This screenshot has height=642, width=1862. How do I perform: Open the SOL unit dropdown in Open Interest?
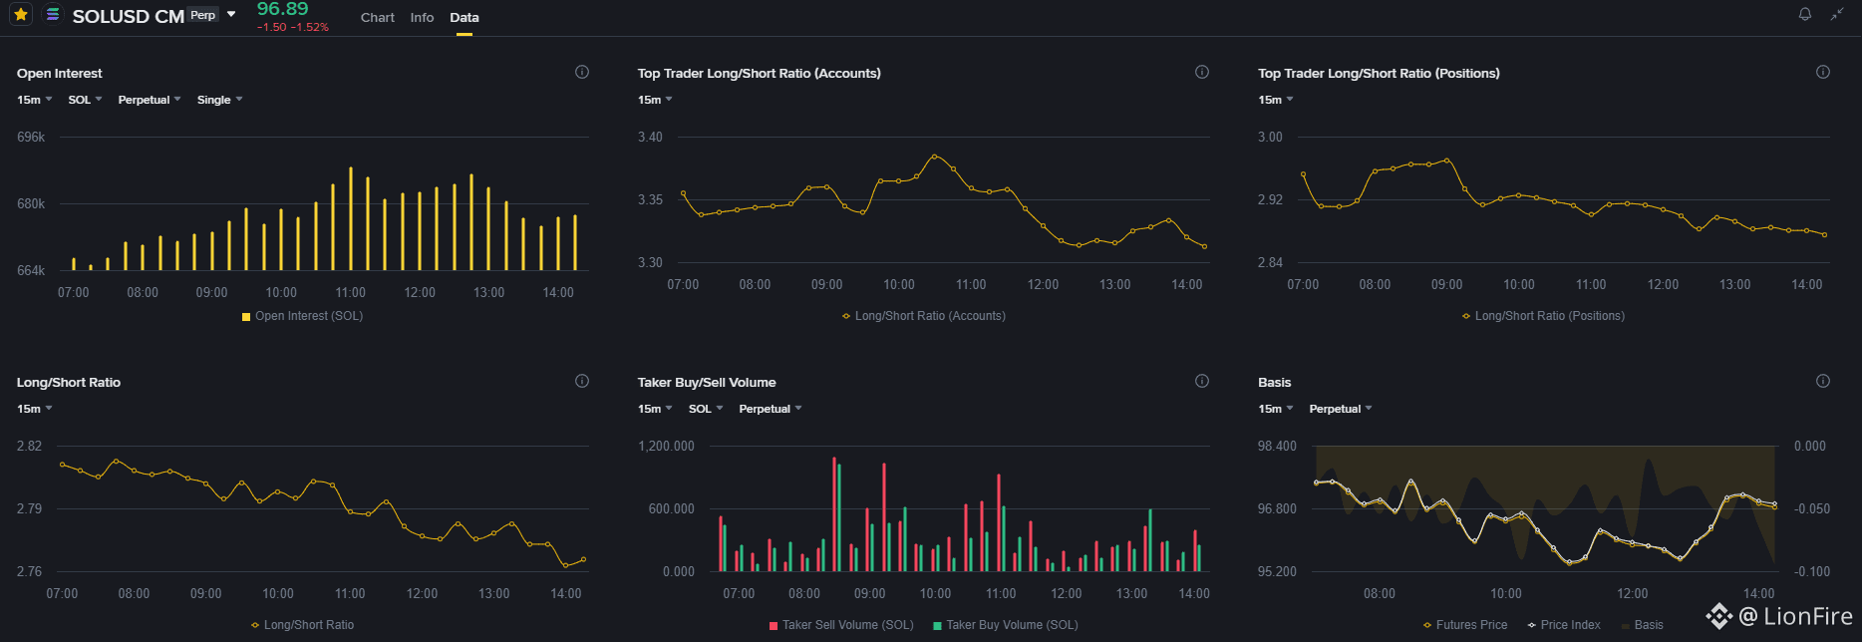tap(85, 100)
